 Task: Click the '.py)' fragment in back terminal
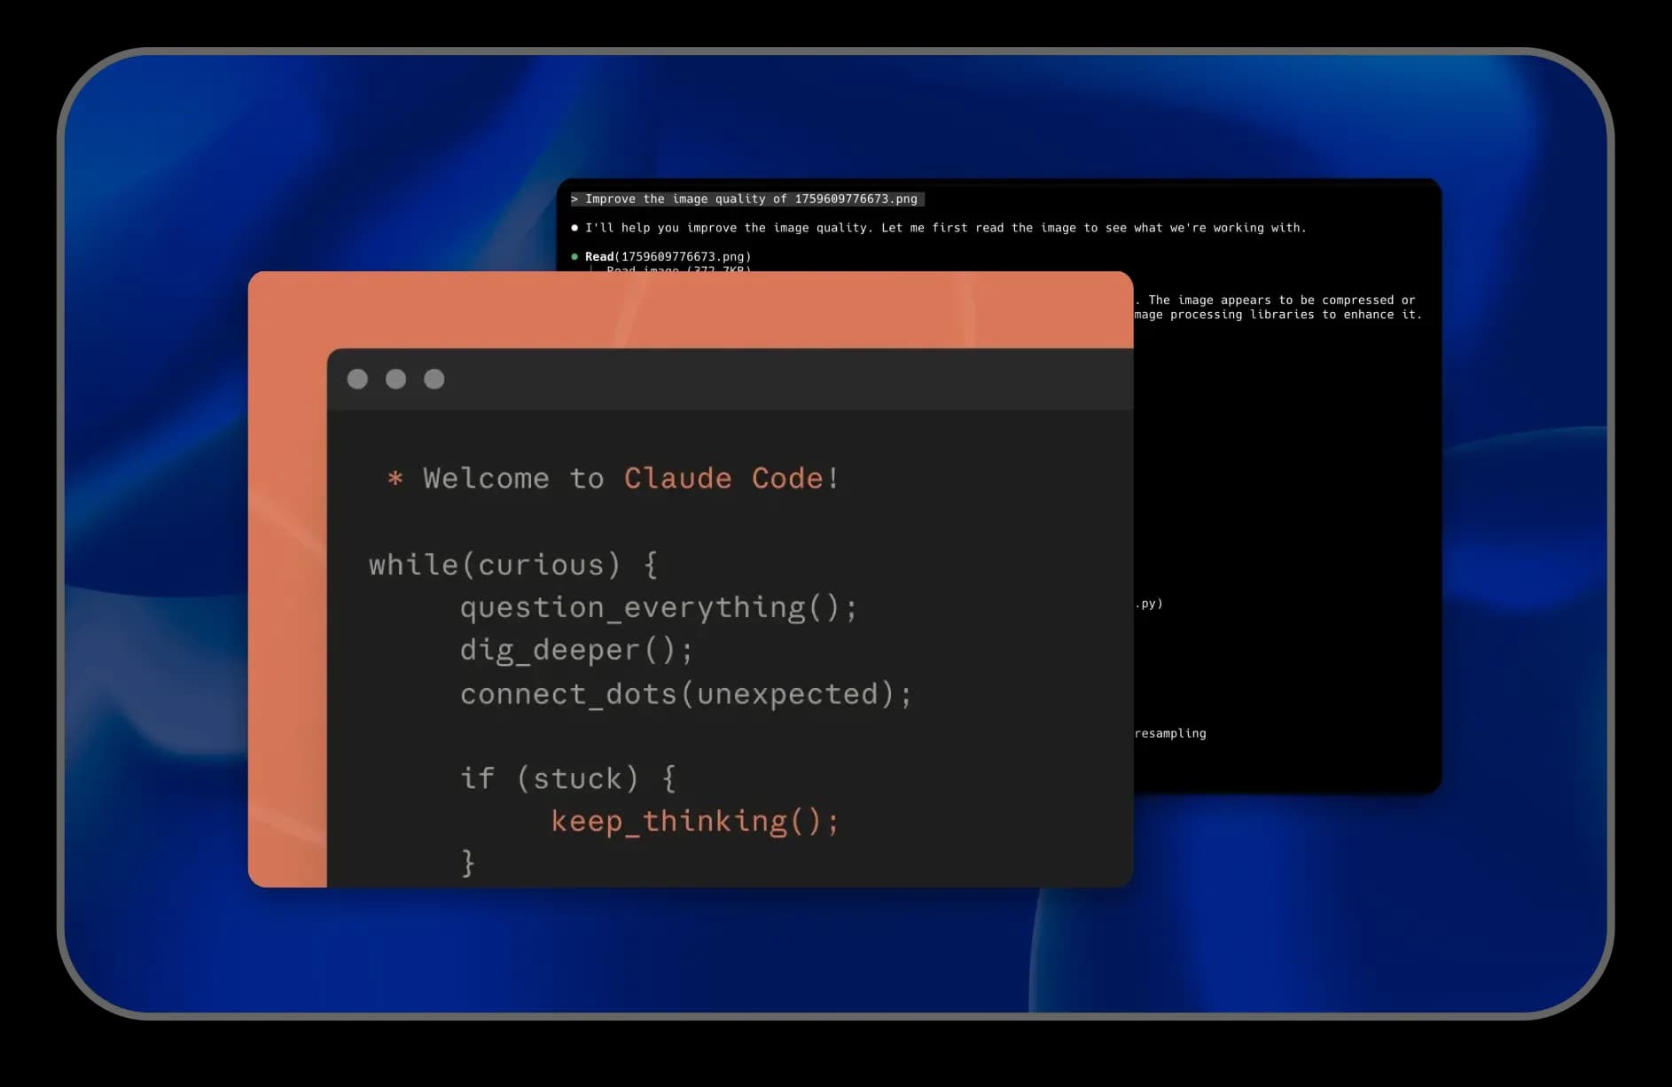(x=1149, y=604)
